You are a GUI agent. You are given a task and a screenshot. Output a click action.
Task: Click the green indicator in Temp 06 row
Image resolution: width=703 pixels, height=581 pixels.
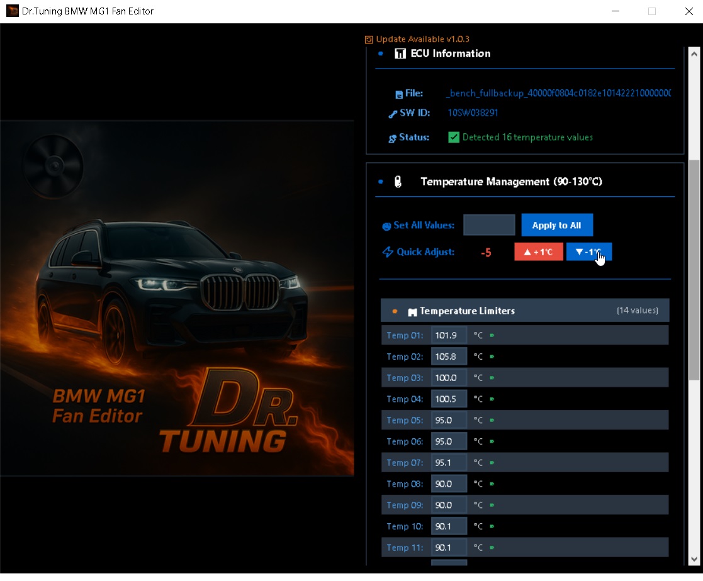coord(492,441)
